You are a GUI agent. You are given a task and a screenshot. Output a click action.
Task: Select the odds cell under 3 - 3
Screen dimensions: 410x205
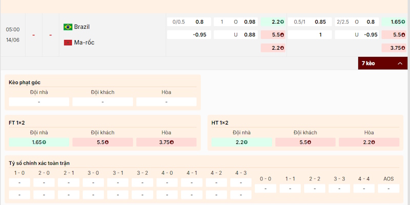(339, 189)
